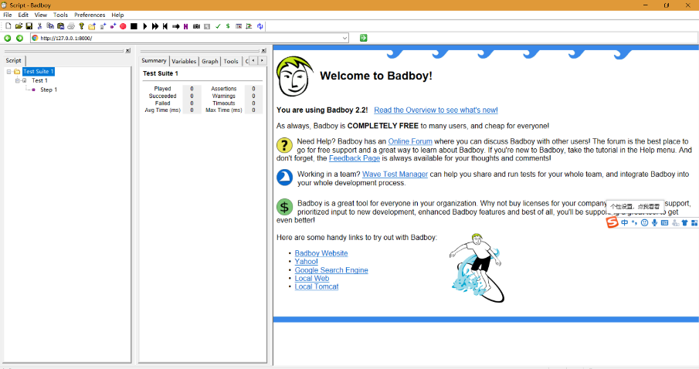Image resolution: width=699 pixels, height=369 pixels.
Task: Stop playback with the black square button
Action: (x=134, y=26)
